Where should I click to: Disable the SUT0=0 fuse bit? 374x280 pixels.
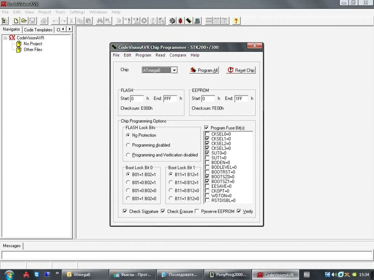[x=207, y=153]
